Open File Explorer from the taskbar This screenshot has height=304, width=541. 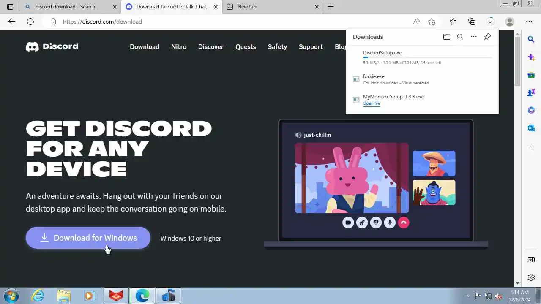[x=64, y=296]
